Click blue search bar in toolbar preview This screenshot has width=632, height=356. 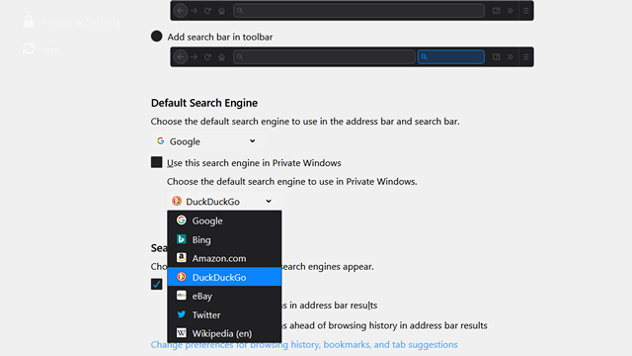(x=450, y=57)
